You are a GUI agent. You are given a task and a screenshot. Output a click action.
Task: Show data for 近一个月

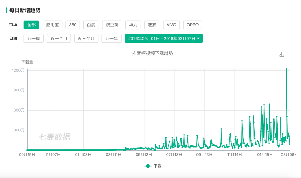point(59,39)
